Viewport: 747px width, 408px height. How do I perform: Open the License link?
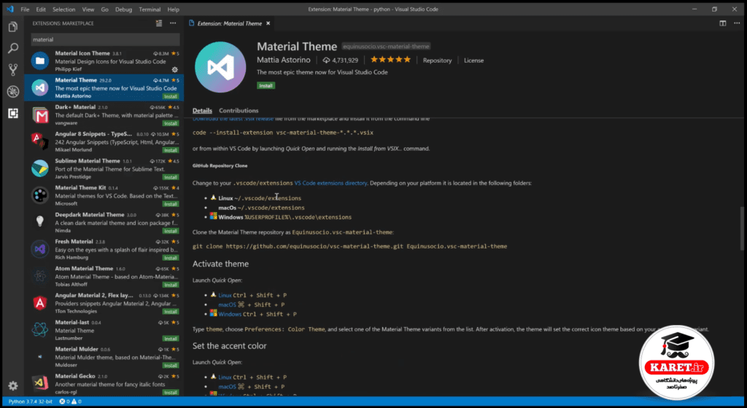click(x=473, y=60)
